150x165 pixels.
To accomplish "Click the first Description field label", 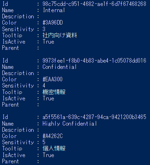I will 18,16.
